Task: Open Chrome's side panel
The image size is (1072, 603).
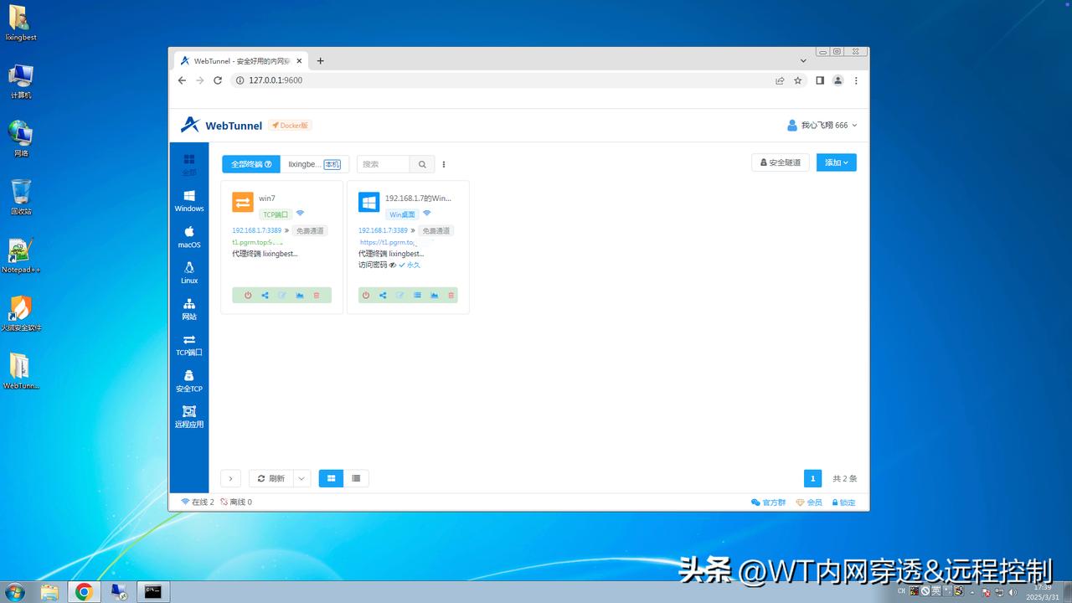Action: 820,80
